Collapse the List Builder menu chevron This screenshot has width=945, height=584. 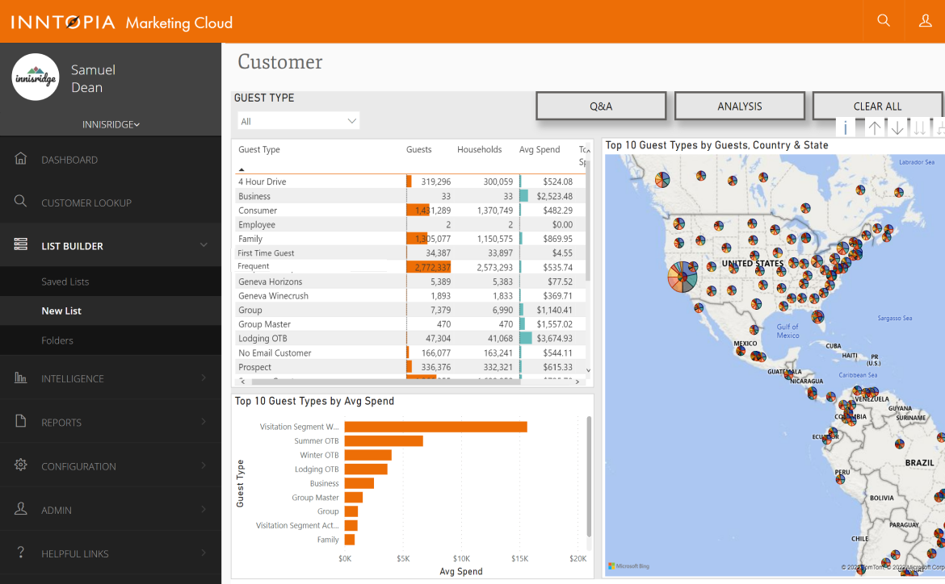coord(204,245)
